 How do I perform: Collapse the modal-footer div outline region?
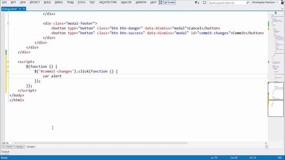pos(8,24)
